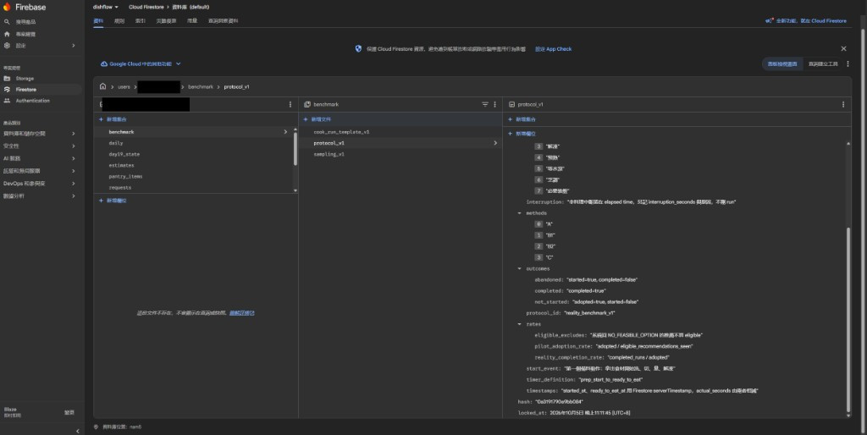
Task: Open the dishflow project selector dropdown
Action: click(x=106, y=7)
